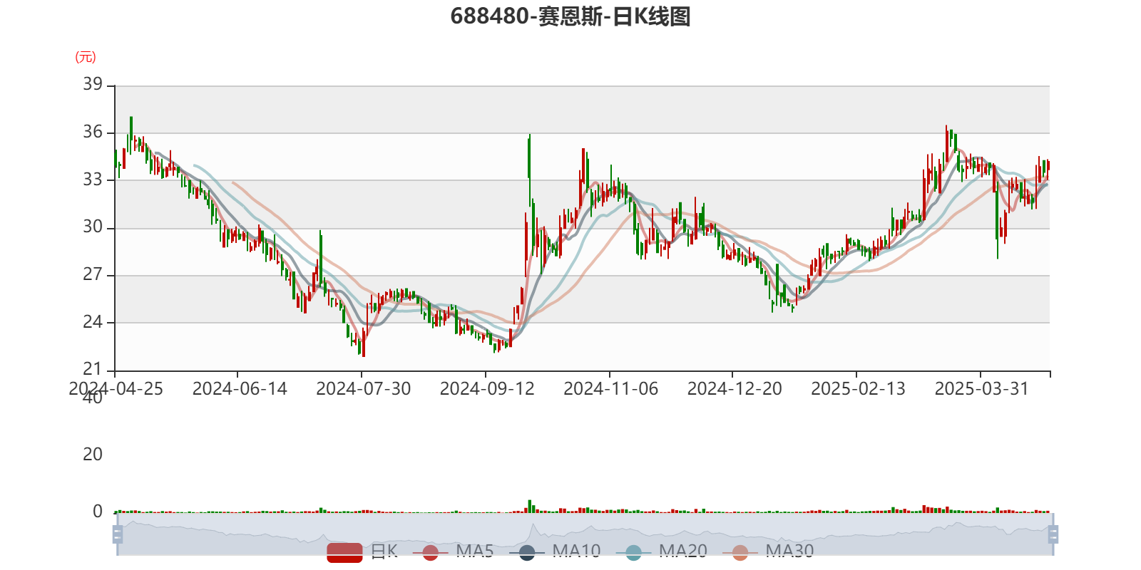Click the 27 price axis label
Viewport: 1141px width, 570px height.
[93, 274]
